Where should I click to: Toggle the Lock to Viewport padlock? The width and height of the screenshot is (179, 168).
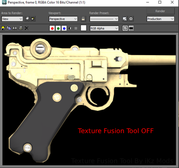click(x=83, y=19)
